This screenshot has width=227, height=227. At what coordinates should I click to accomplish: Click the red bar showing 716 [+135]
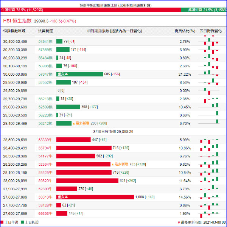[84, 148]
